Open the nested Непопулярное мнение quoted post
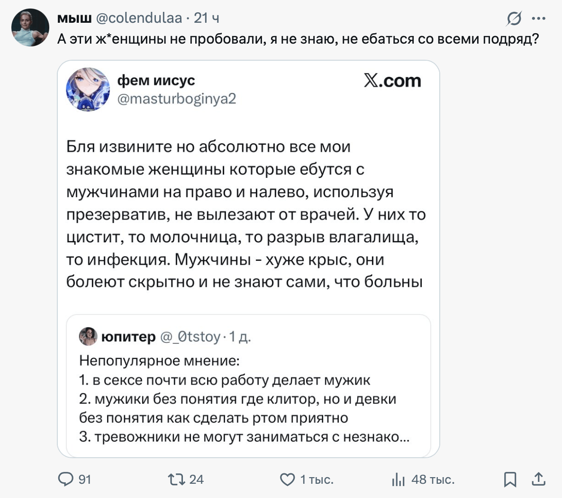The image size is (562, 498). tap(244, 398)
